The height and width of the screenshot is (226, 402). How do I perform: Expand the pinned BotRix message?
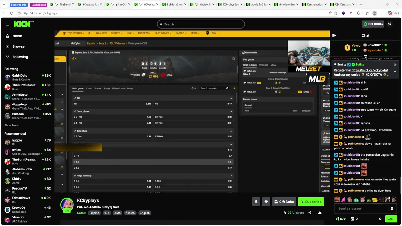point(395,72)
